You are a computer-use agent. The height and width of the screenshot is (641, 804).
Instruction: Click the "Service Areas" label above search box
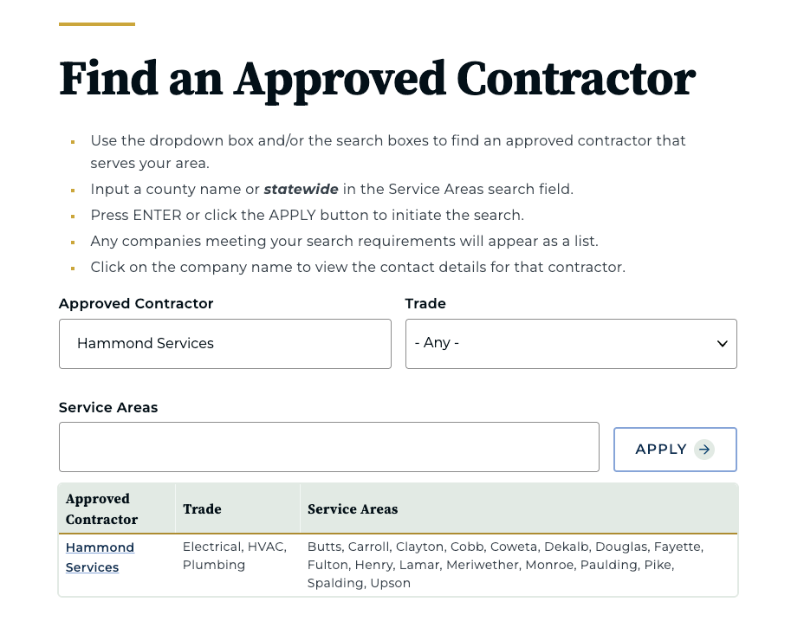(108, 407)
